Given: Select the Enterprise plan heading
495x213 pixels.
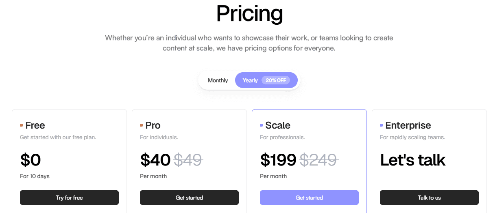Looking at the screenshot, I should [x=408, y=125].
